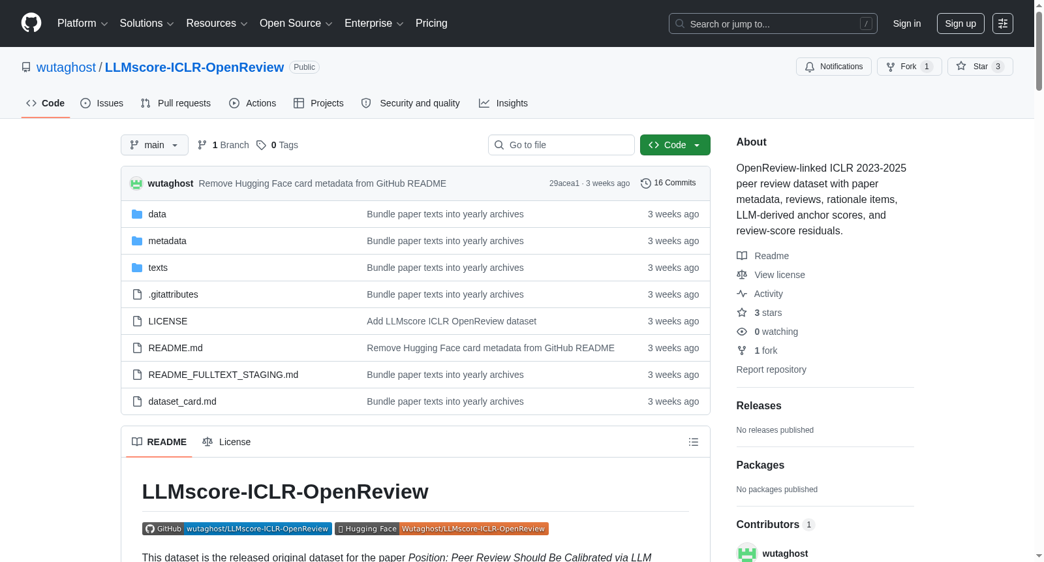
Task: Open the GitHub home logo
Action: tap(31, 23)
